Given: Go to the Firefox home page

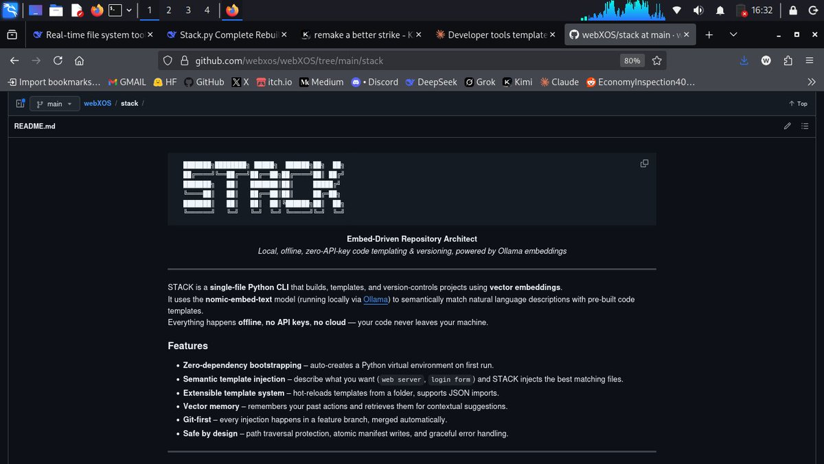Looking at the screenshot, I should click(79, 60).
